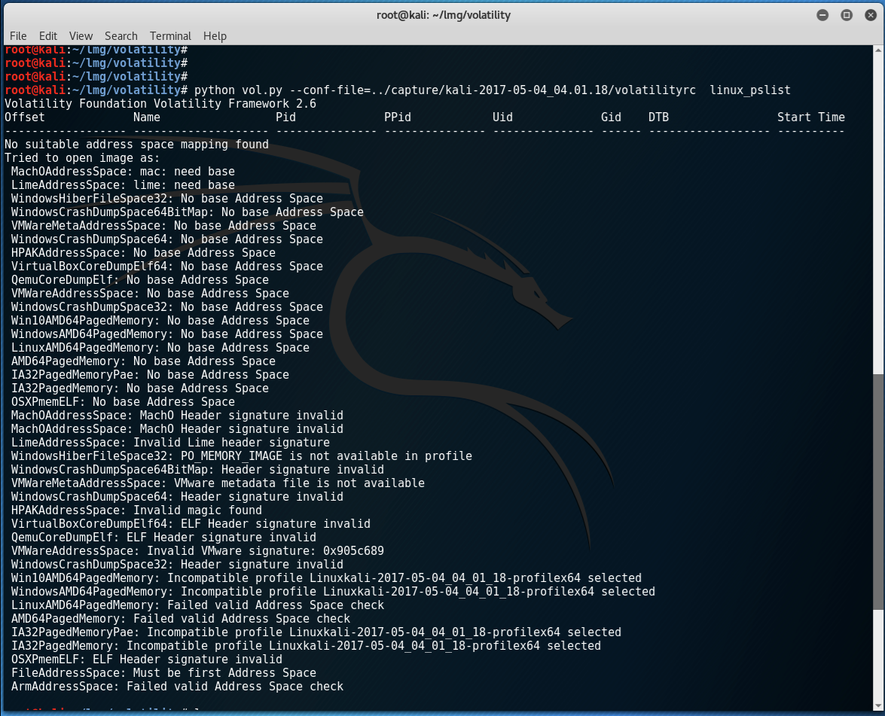Viewport: 885px width, 716px height.
Task: Click 'HPAKAddressSpace: No base Address Space'
Action: [x=143, y=253]
